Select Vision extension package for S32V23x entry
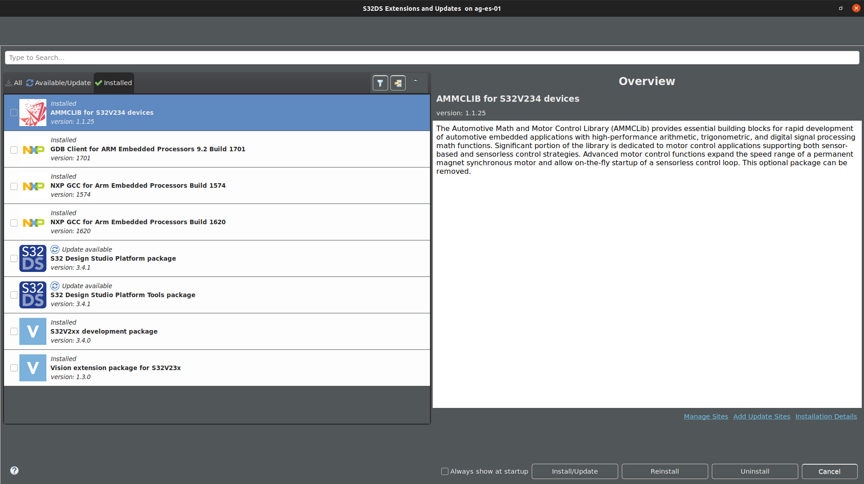Viewport: 864px width, 484px height. click(x=217, y=368)
